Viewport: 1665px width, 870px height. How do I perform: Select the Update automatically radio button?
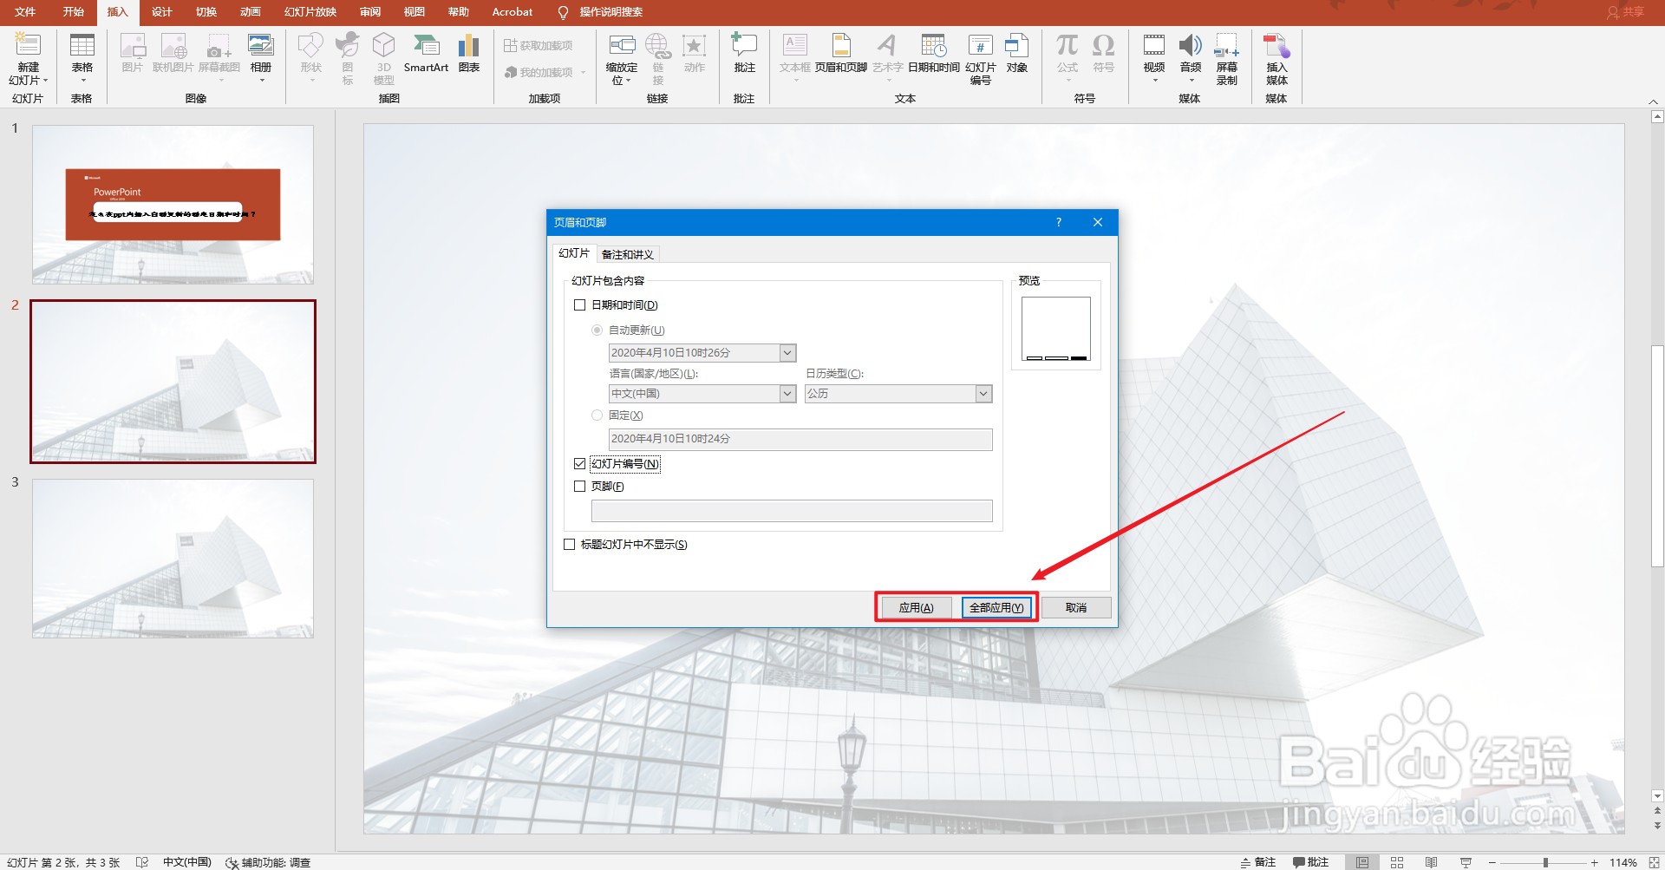pos(597,330)
